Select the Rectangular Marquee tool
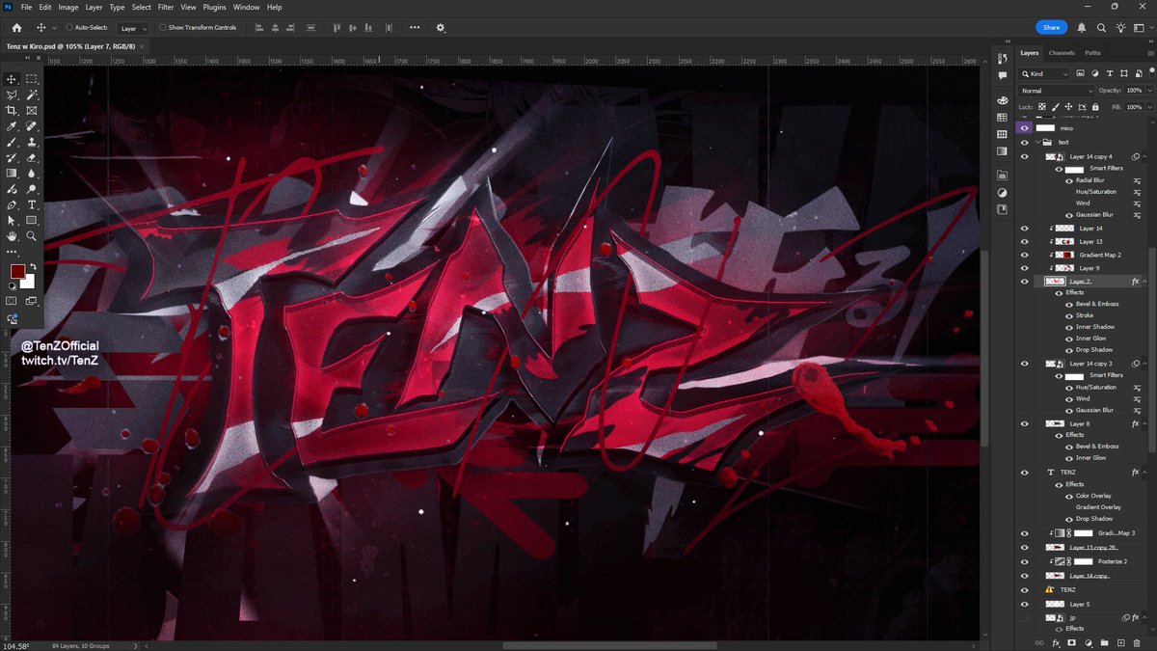This screenshot has height=651, width=1157. coord(32,79)
